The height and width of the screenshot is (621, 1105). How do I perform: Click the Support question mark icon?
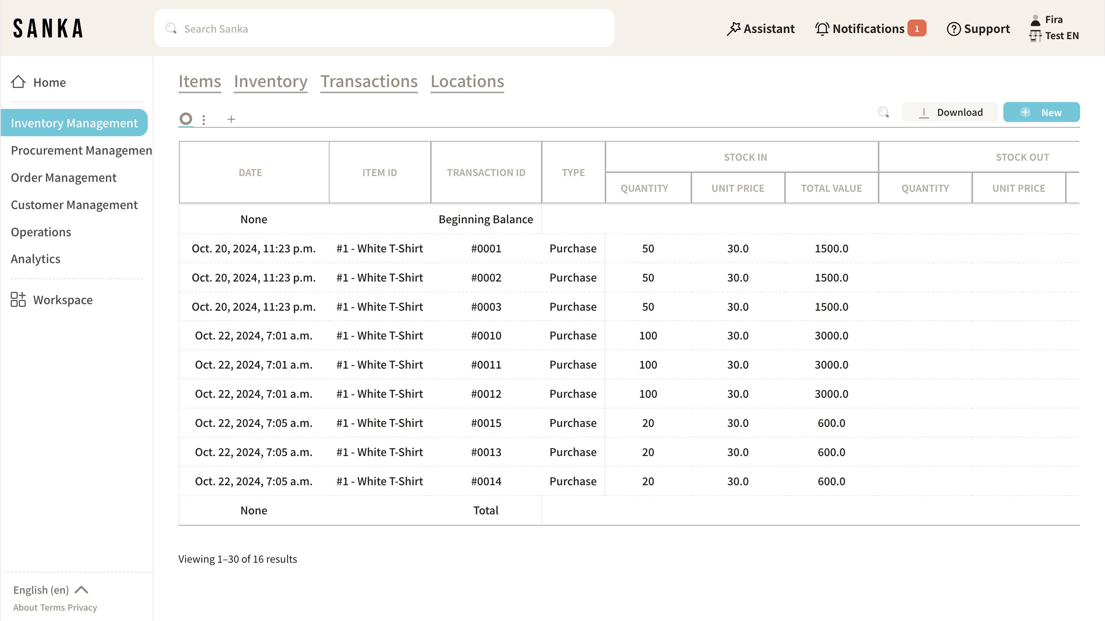(x=953, y=29)
